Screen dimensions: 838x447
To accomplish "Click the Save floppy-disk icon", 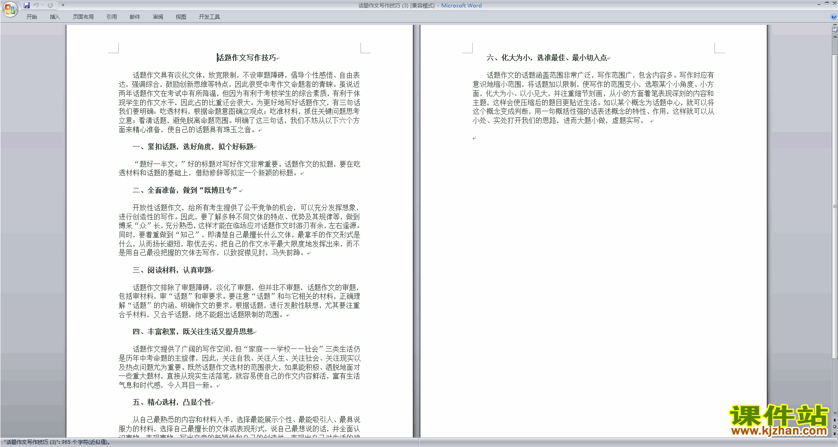I will coord(27,5).
